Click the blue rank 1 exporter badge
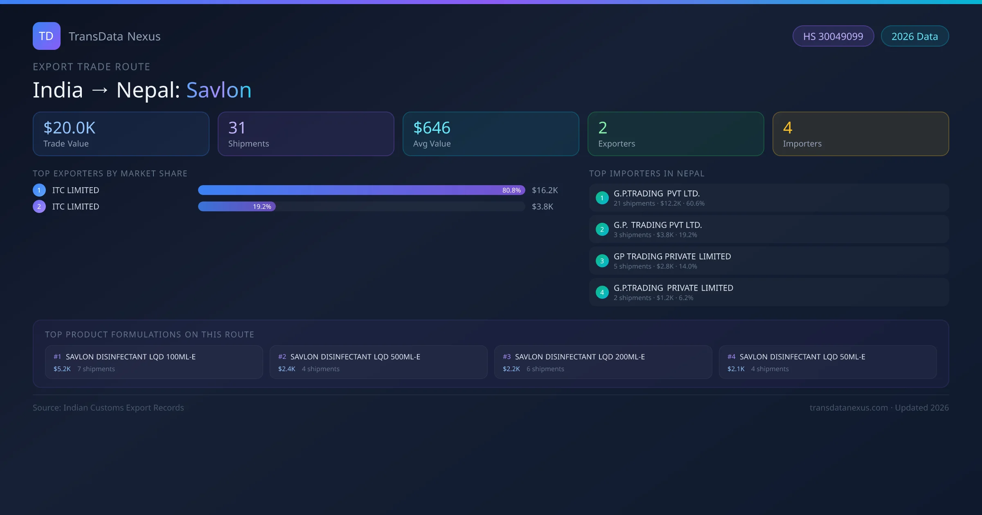 point(39,190)
